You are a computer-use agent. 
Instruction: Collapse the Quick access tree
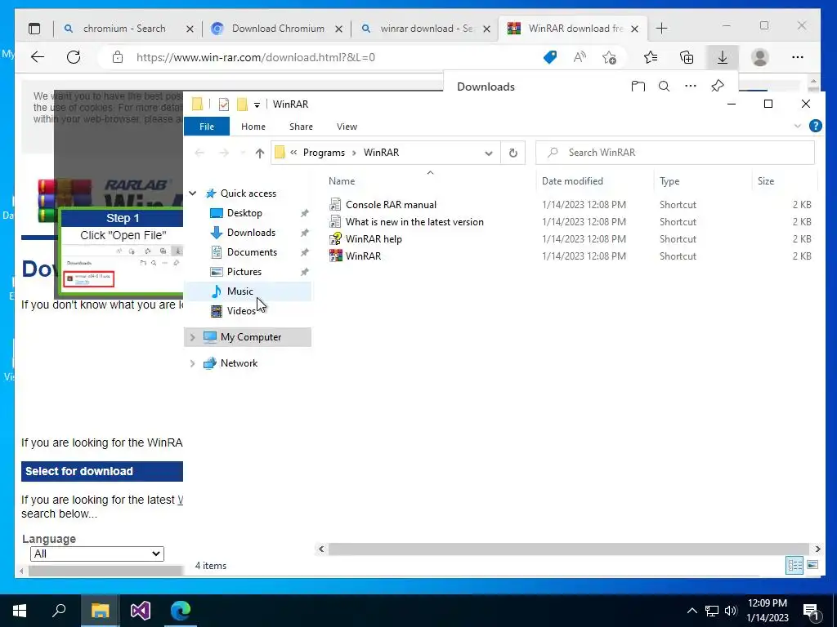[193, 193]
